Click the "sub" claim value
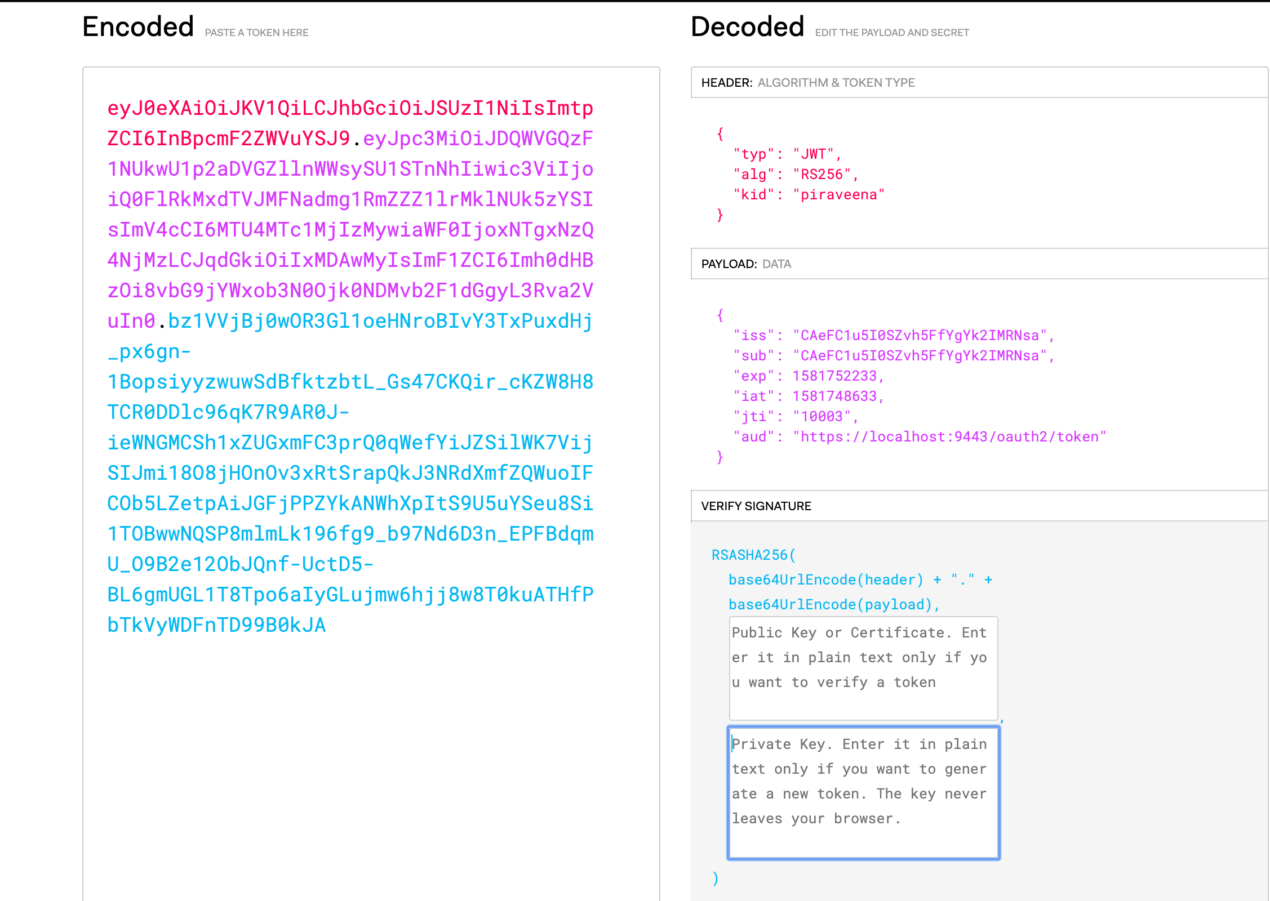1270x901 pixels. coord(920,356)
